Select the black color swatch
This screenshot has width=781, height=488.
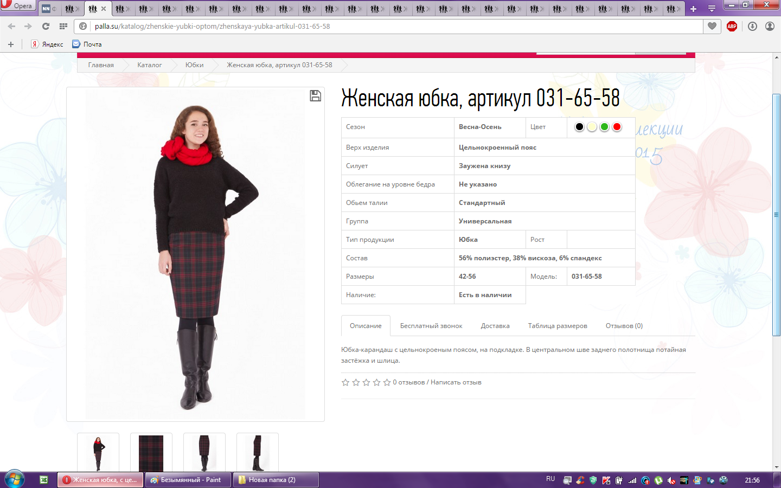[579, 127]
